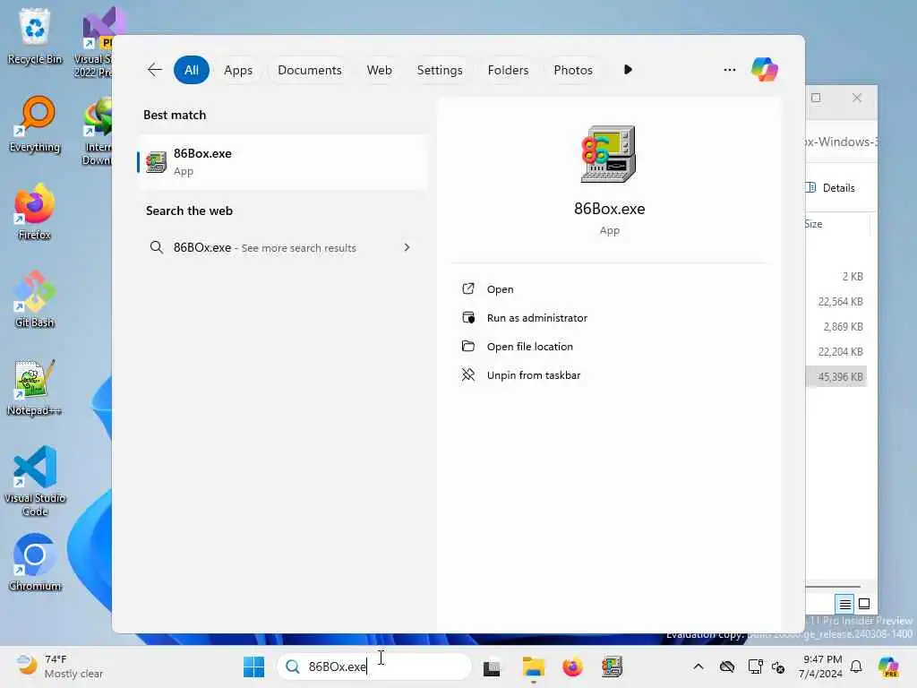Click Details button in Explorer window
Image resolution: width=917 pixels, height=688 pixels.
[x=831, y=188]
